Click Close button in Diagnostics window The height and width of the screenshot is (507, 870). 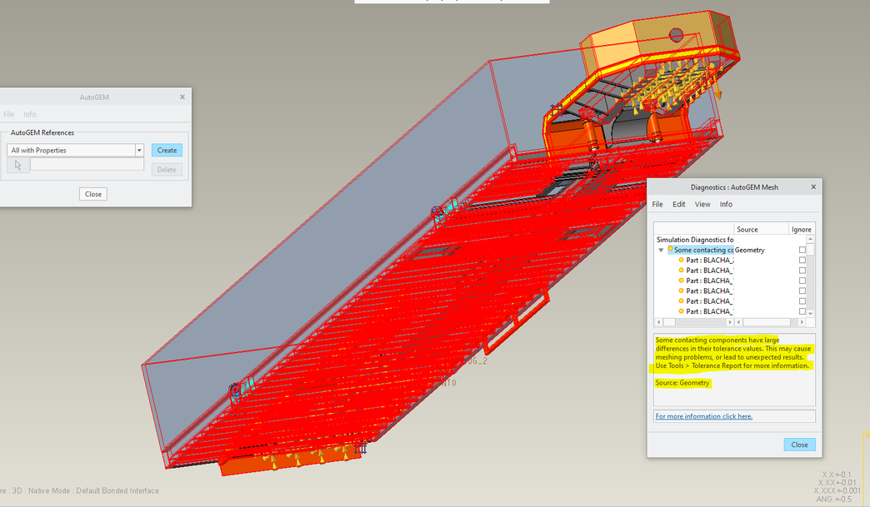pos(799,445)
